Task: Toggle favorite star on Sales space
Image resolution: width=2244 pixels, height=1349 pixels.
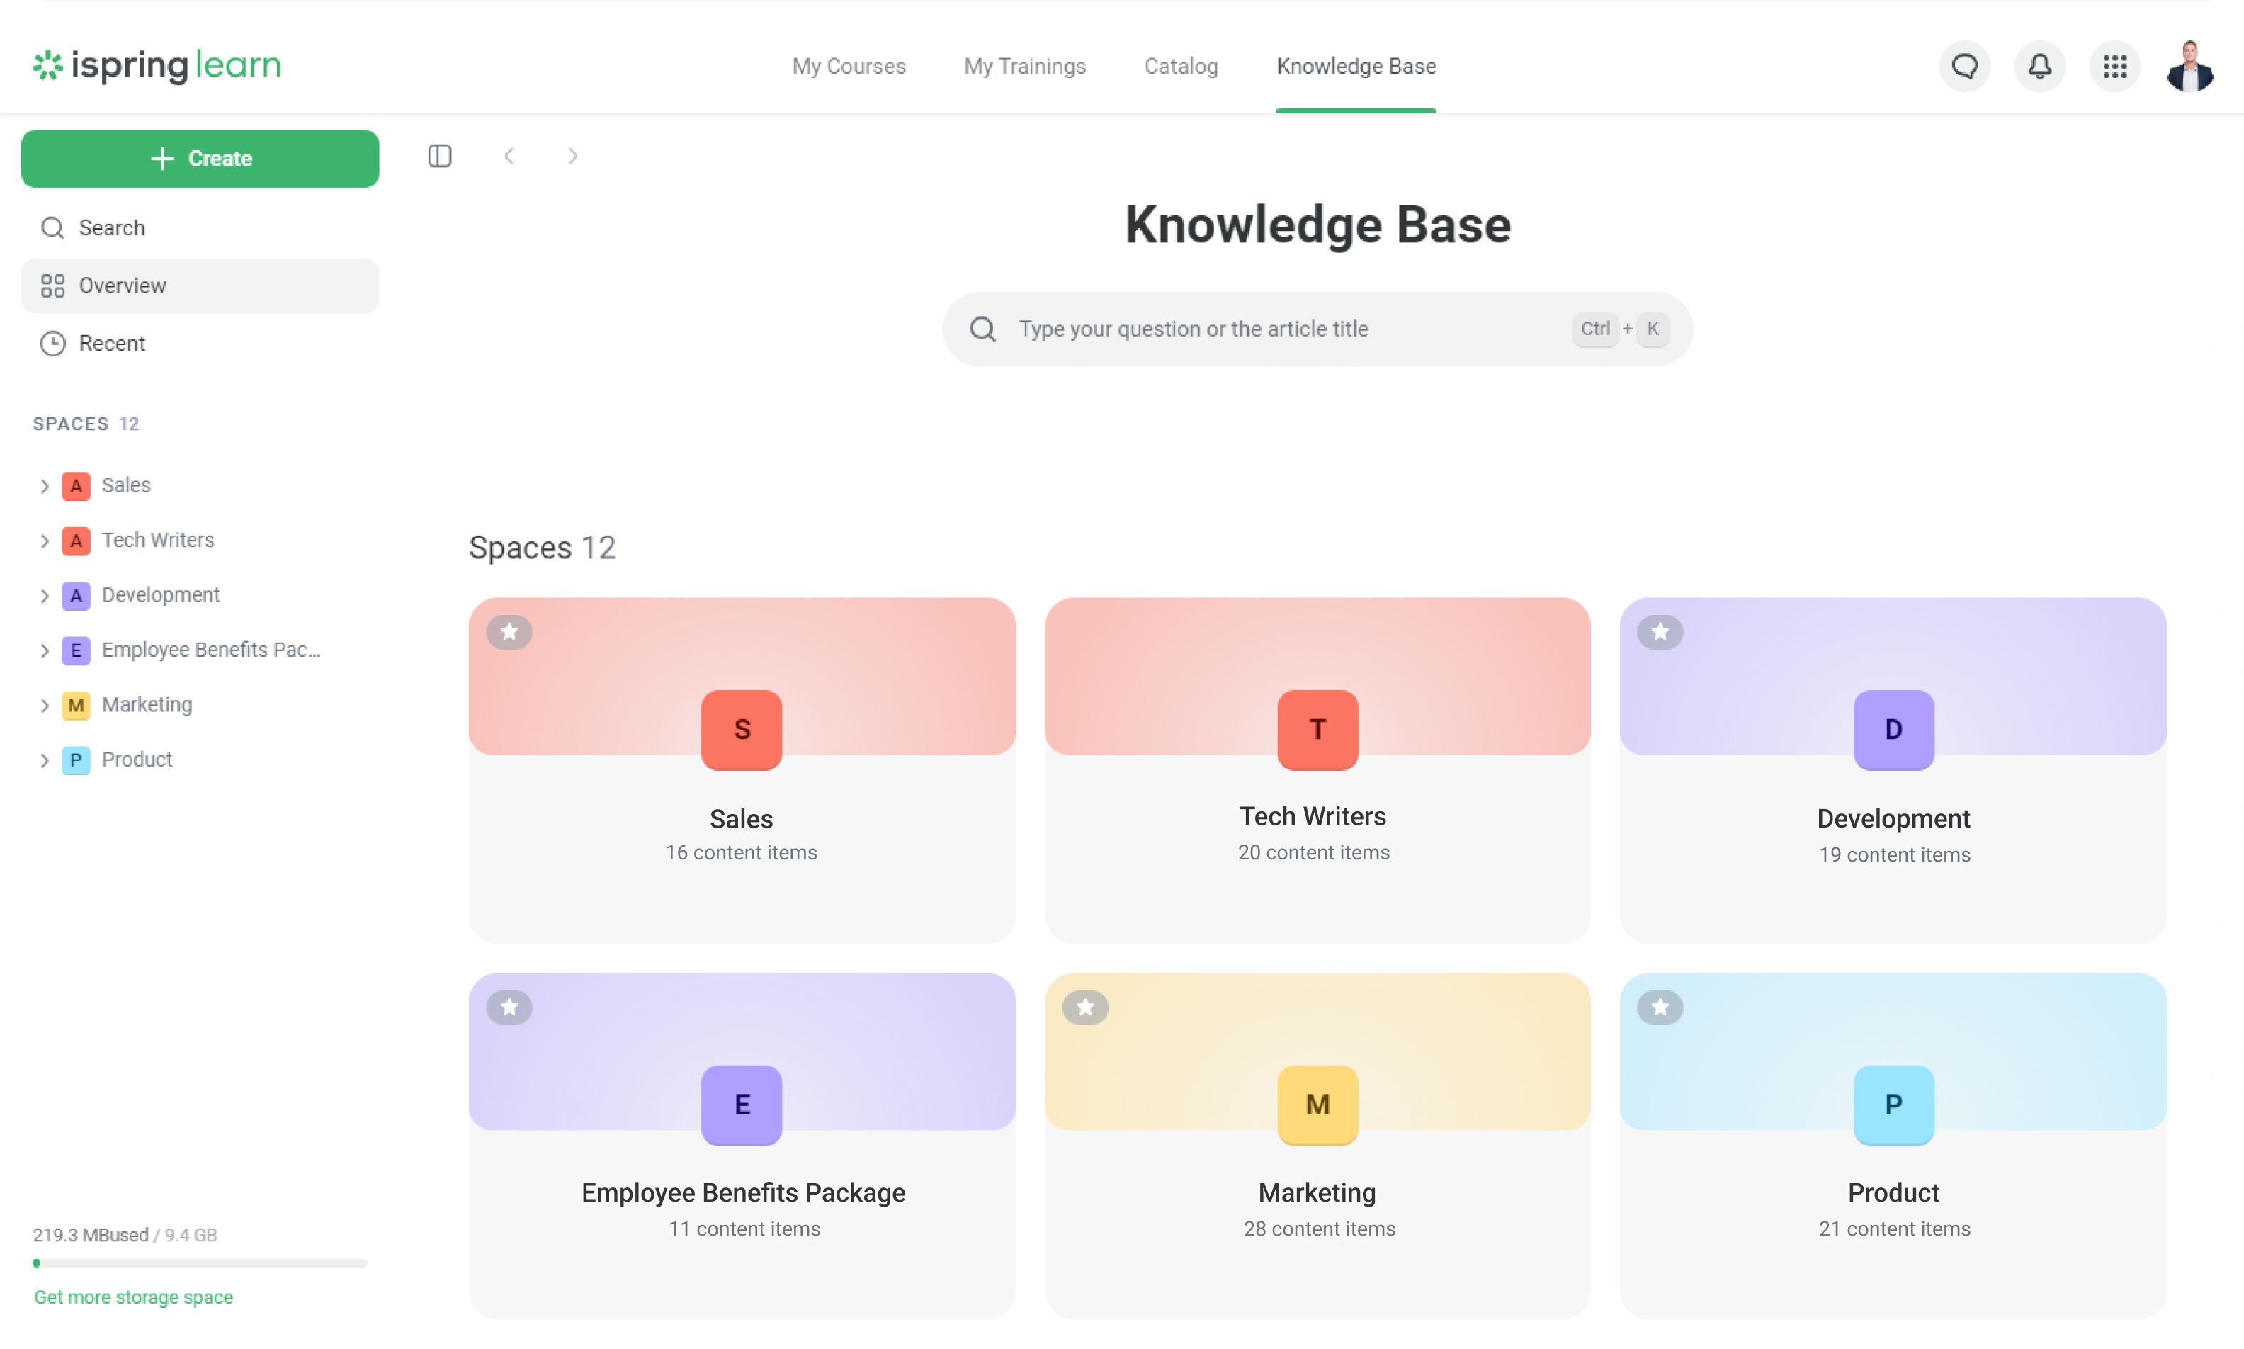Action: pyautogui.click(x=511, y=631)
